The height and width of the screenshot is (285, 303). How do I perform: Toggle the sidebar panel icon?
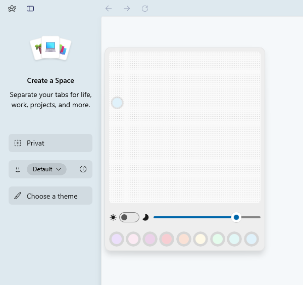30,9
